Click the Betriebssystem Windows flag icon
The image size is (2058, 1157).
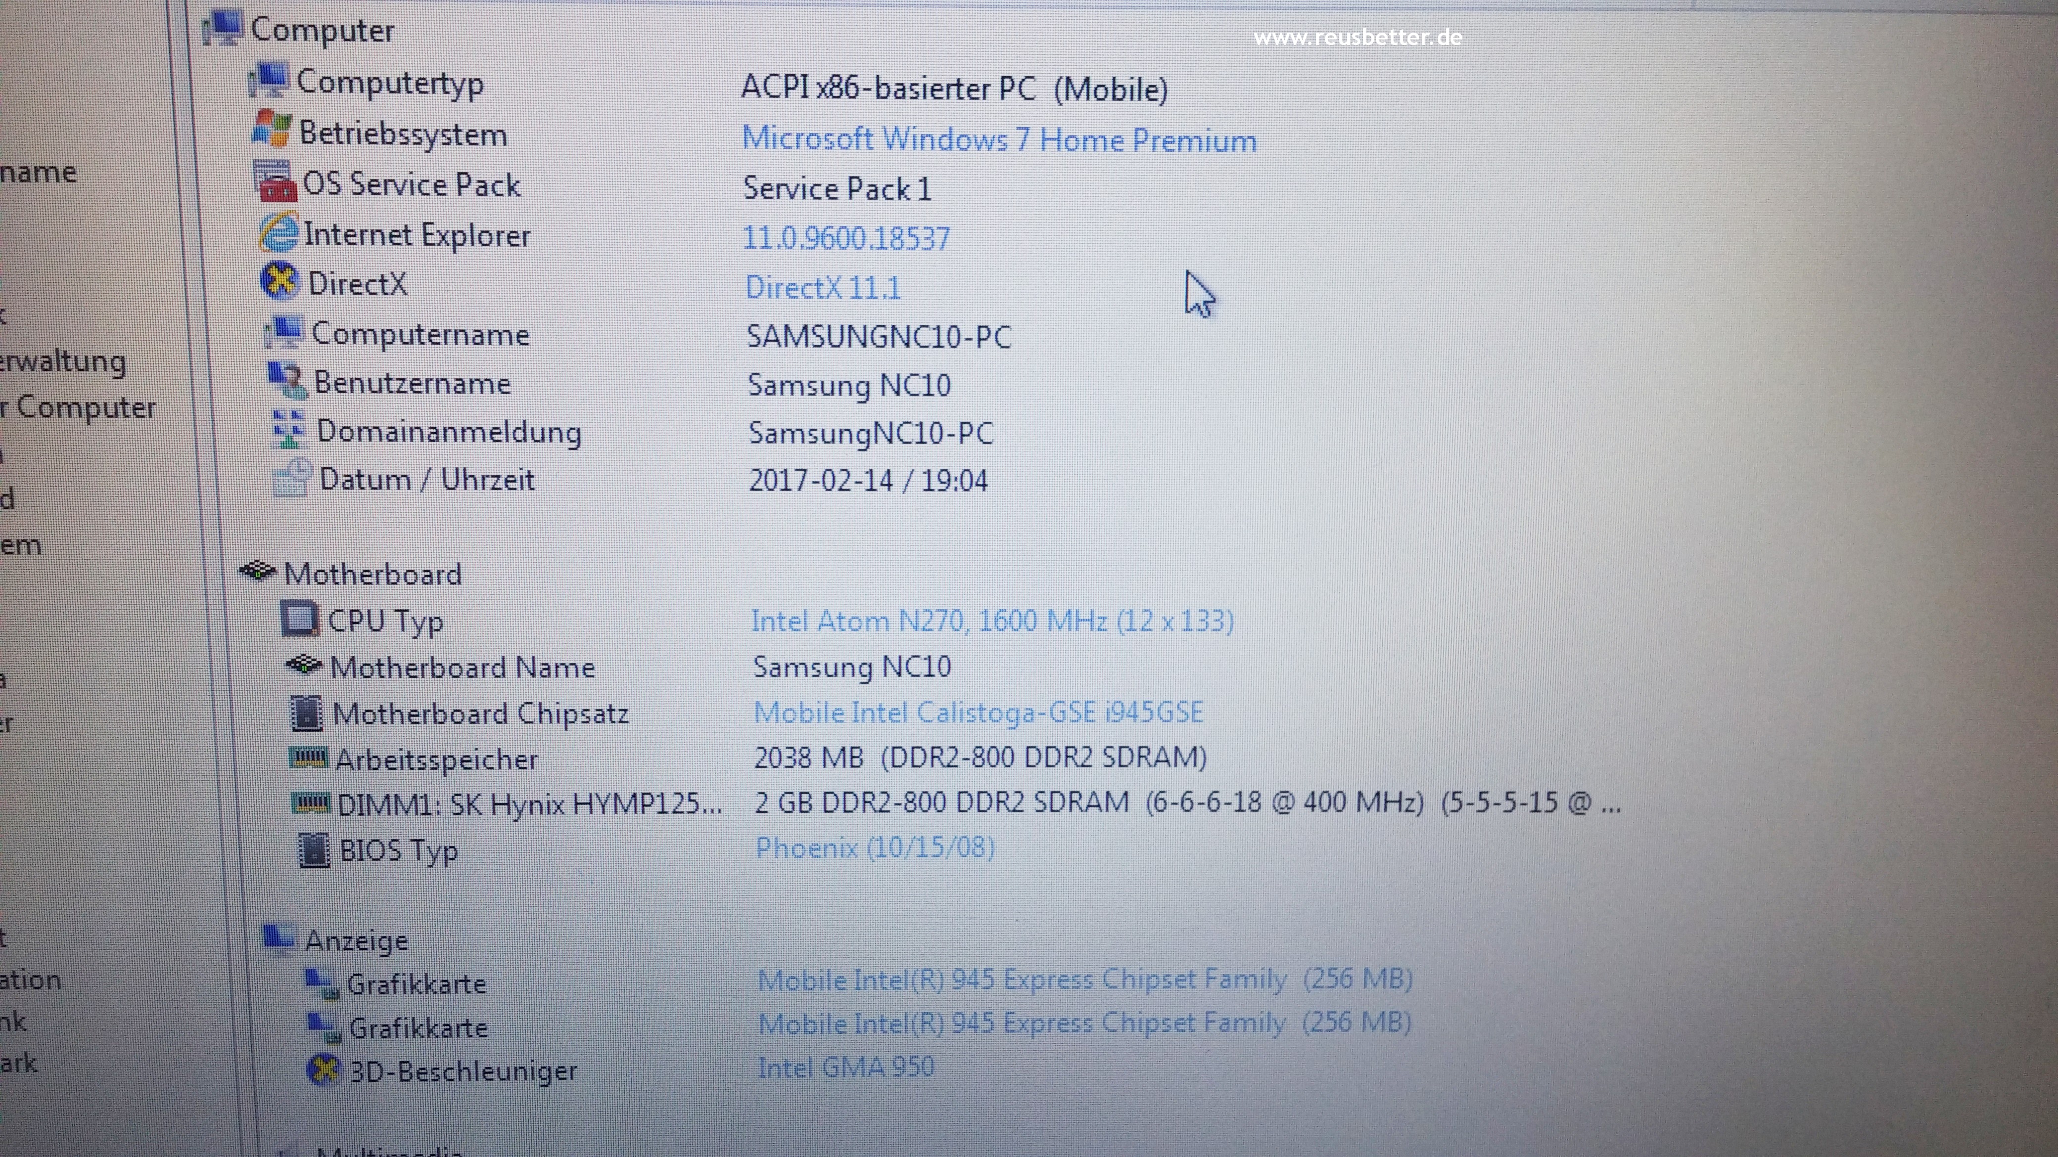[x=272, y=130]
